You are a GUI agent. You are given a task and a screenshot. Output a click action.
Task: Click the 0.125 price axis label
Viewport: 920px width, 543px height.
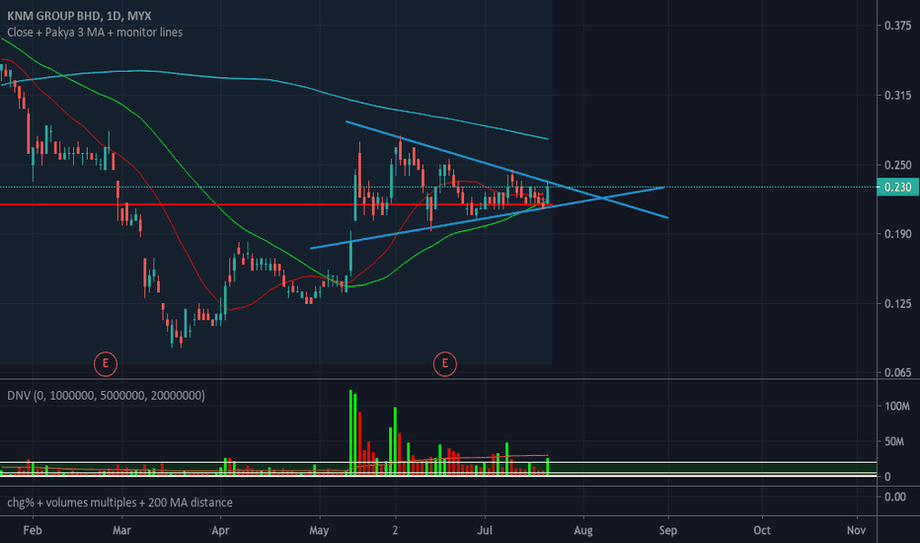point(897,304)
